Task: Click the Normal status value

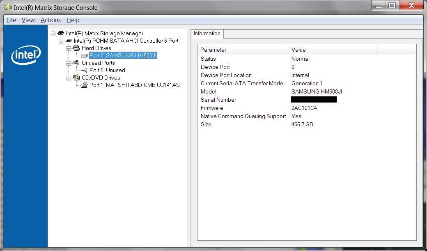Action: pyautogui.click(x=301, y=59)
